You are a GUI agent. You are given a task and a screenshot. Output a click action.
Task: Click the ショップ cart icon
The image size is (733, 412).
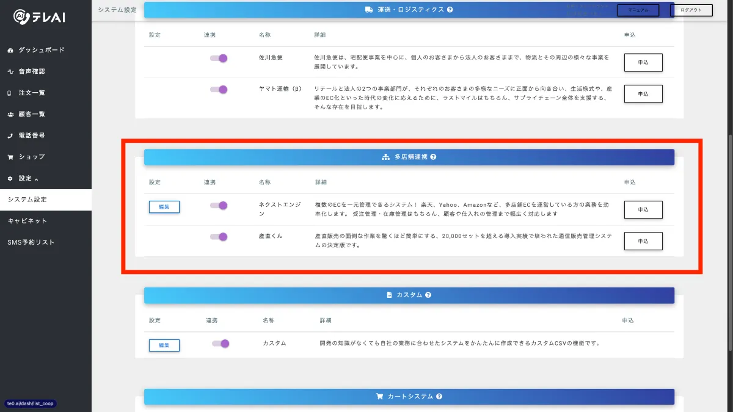[10, 157]
